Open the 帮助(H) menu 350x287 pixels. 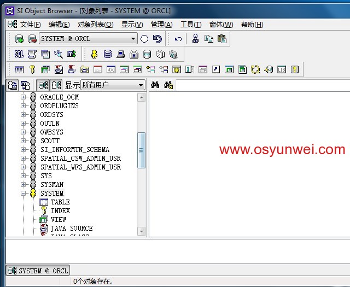[252, 24]
